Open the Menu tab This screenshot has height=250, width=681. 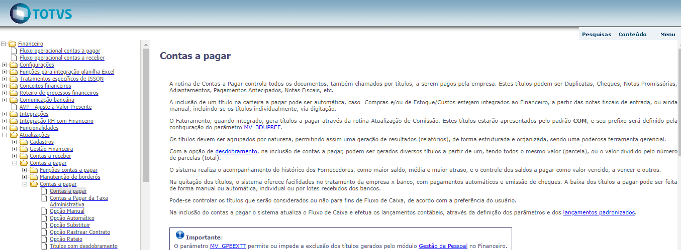667,35
